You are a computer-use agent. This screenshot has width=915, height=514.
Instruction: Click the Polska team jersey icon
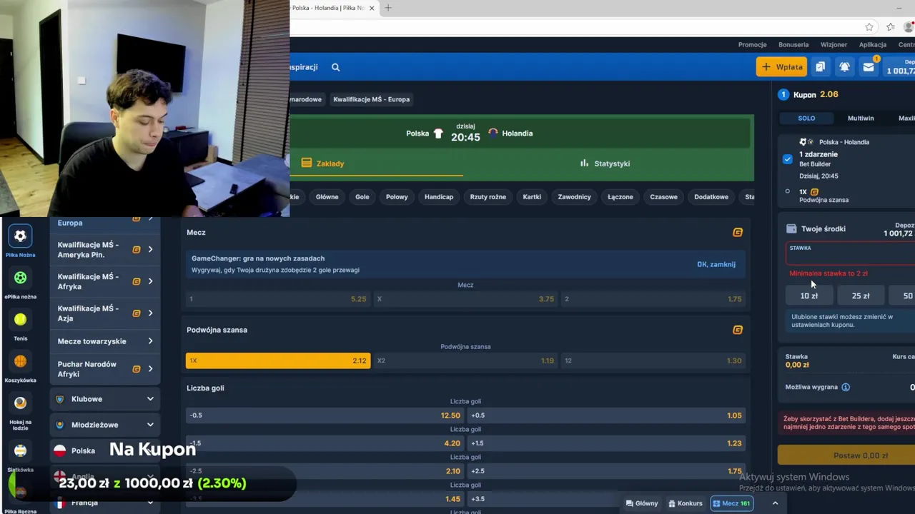438,133
